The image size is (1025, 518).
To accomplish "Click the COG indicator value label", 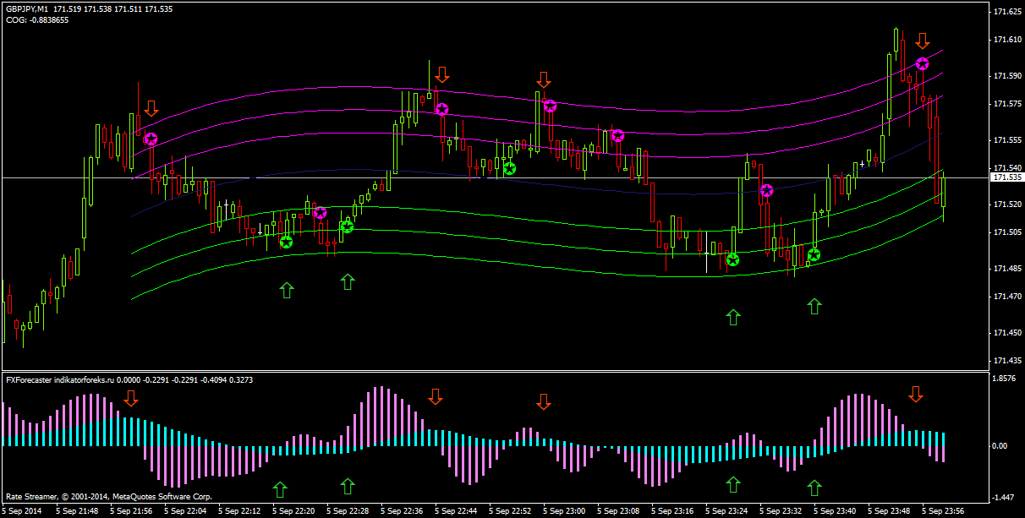I will pos(37,20).
